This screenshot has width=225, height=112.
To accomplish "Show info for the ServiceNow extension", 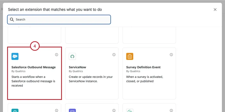I will [x=114, y=55].
